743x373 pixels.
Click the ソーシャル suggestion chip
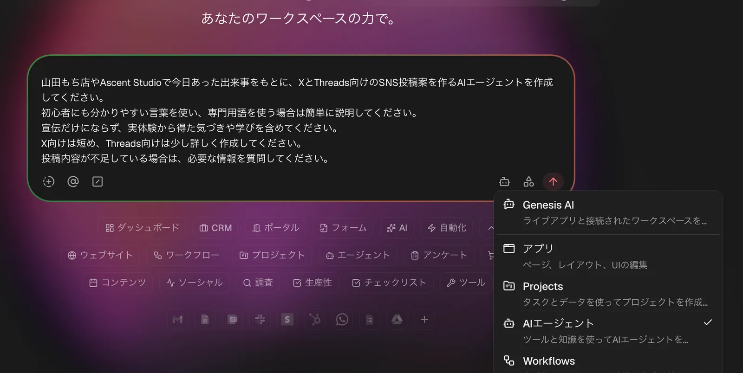click(x=194, y=283)
